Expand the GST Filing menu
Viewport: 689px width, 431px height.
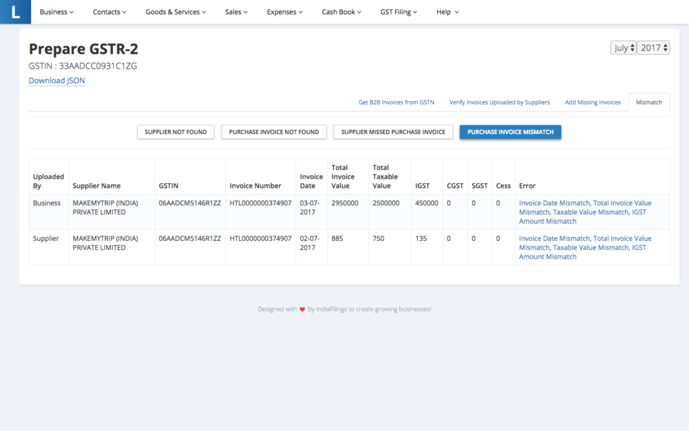coord(398,11)
